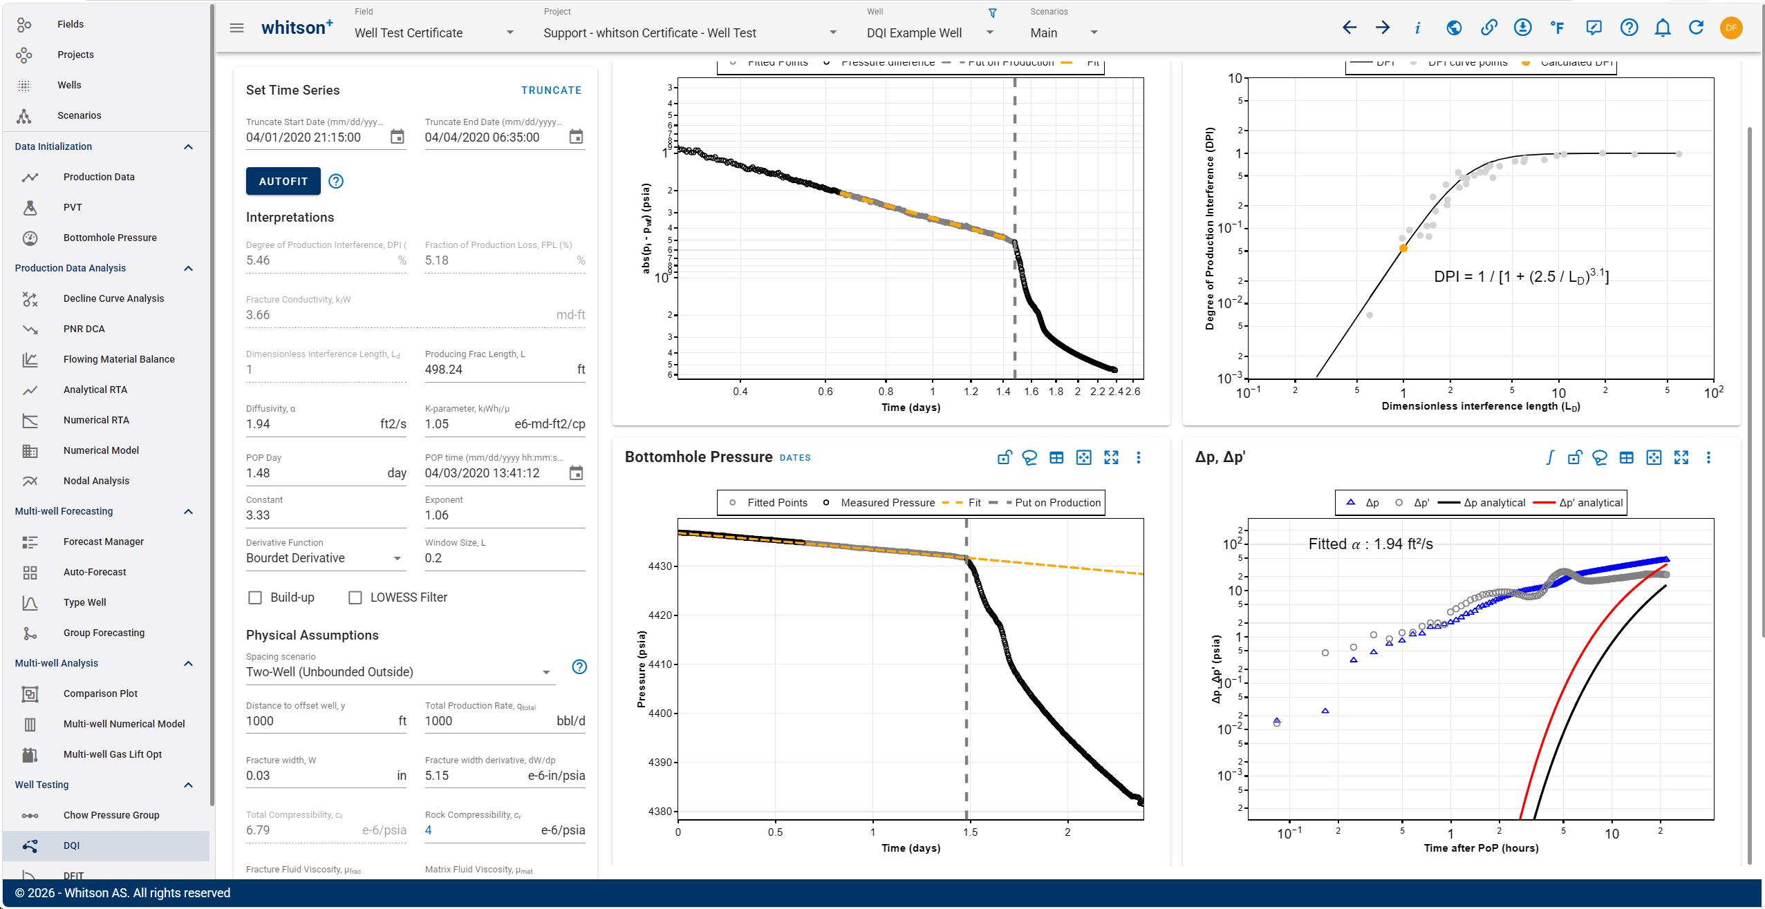The height and width of the screenshot is (909, 1765).
Task: Open calendar for Truncate End Date
Action: (x=576, y=137)
